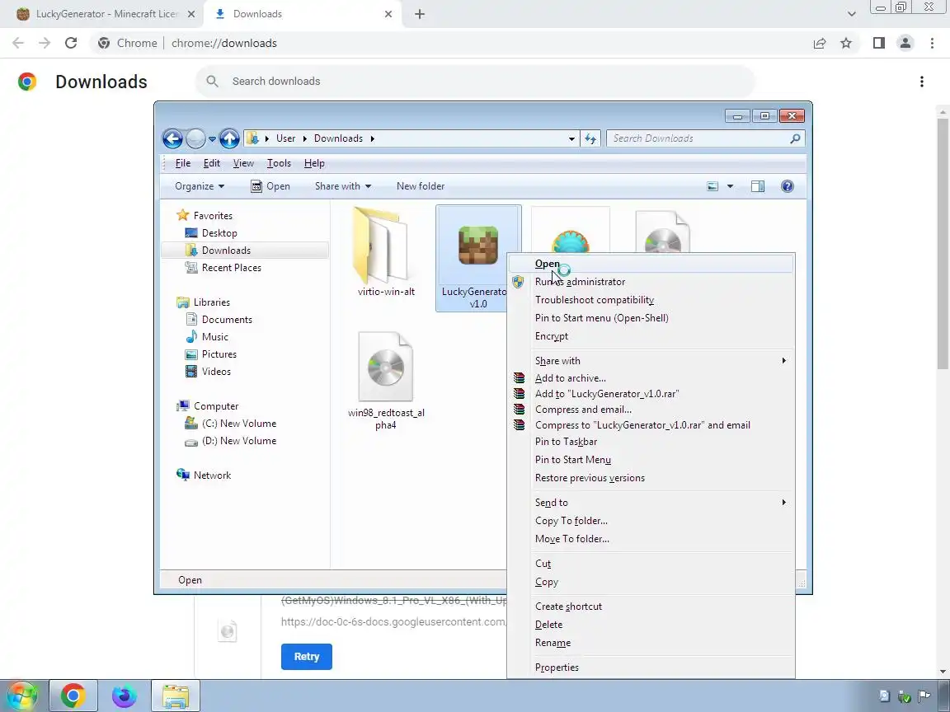Click the Search downloads field
Image resolution: width=950 pixels, height=712 pixels.
(475, 81)
